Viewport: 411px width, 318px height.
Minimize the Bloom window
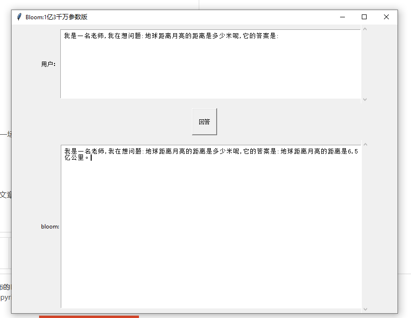342,17
